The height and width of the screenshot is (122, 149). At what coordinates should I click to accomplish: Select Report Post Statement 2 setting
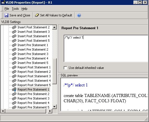coord(34,72)
